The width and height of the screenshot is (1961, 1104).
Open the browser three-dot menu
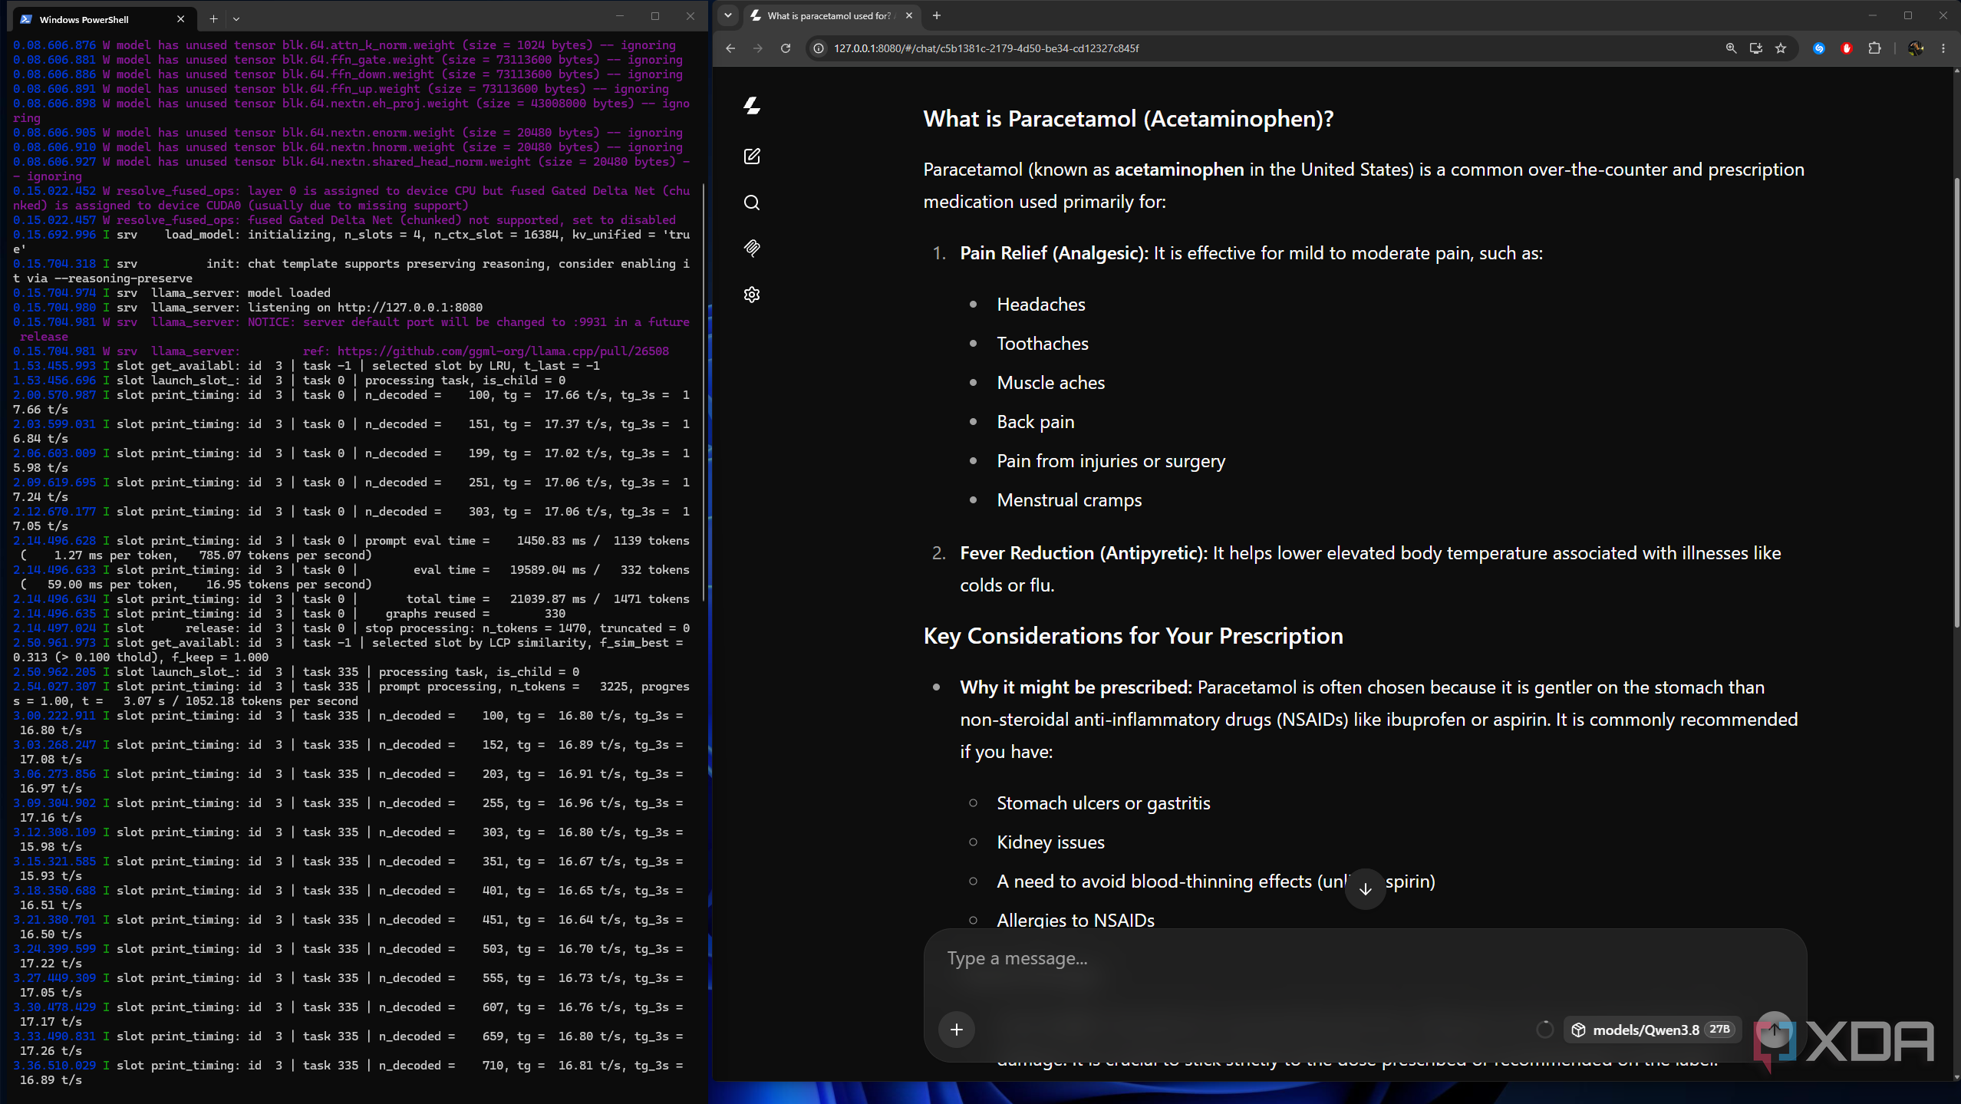click(x=1943, y=48)
